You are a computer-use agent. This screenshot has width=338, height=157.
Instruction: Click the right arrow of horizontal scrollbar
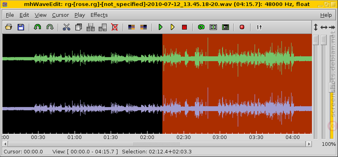[309, 143]
